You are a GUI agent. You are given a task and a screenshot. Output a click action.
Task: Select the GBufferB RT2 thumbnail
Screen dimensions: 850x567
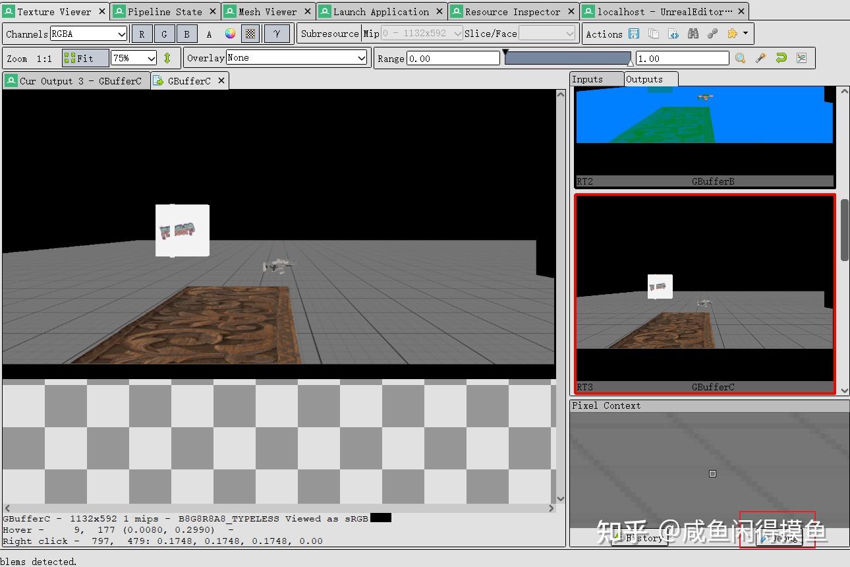(705, 136)
